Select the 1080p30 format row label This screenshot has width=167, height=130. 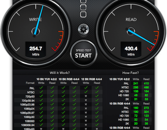point(29,117)
